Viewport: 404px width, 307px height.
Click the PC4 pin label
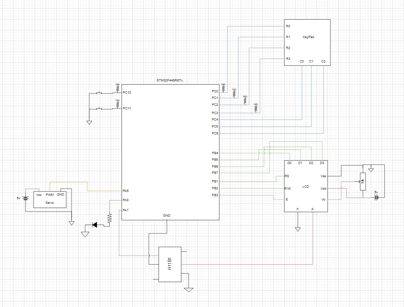(215, 120)
